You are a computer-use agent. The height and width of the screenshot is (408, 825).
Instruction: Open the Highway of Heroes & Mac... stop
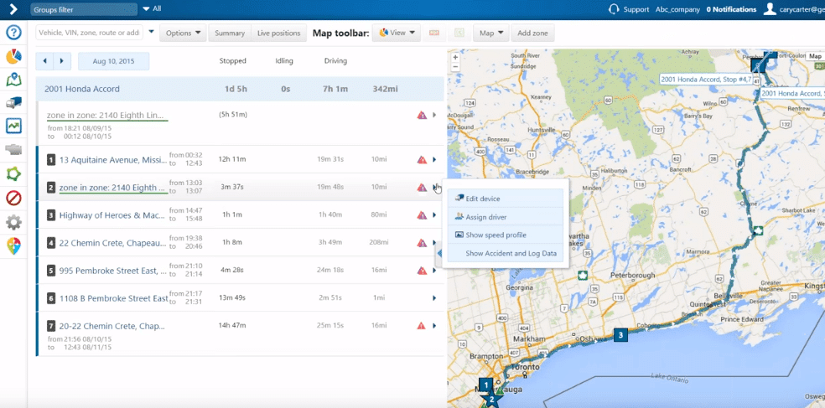114,215
